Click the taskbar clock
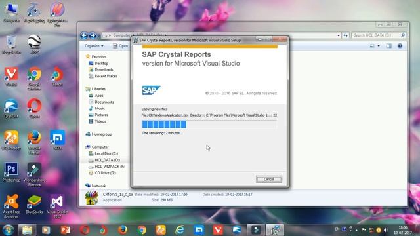 pos(403,230)
